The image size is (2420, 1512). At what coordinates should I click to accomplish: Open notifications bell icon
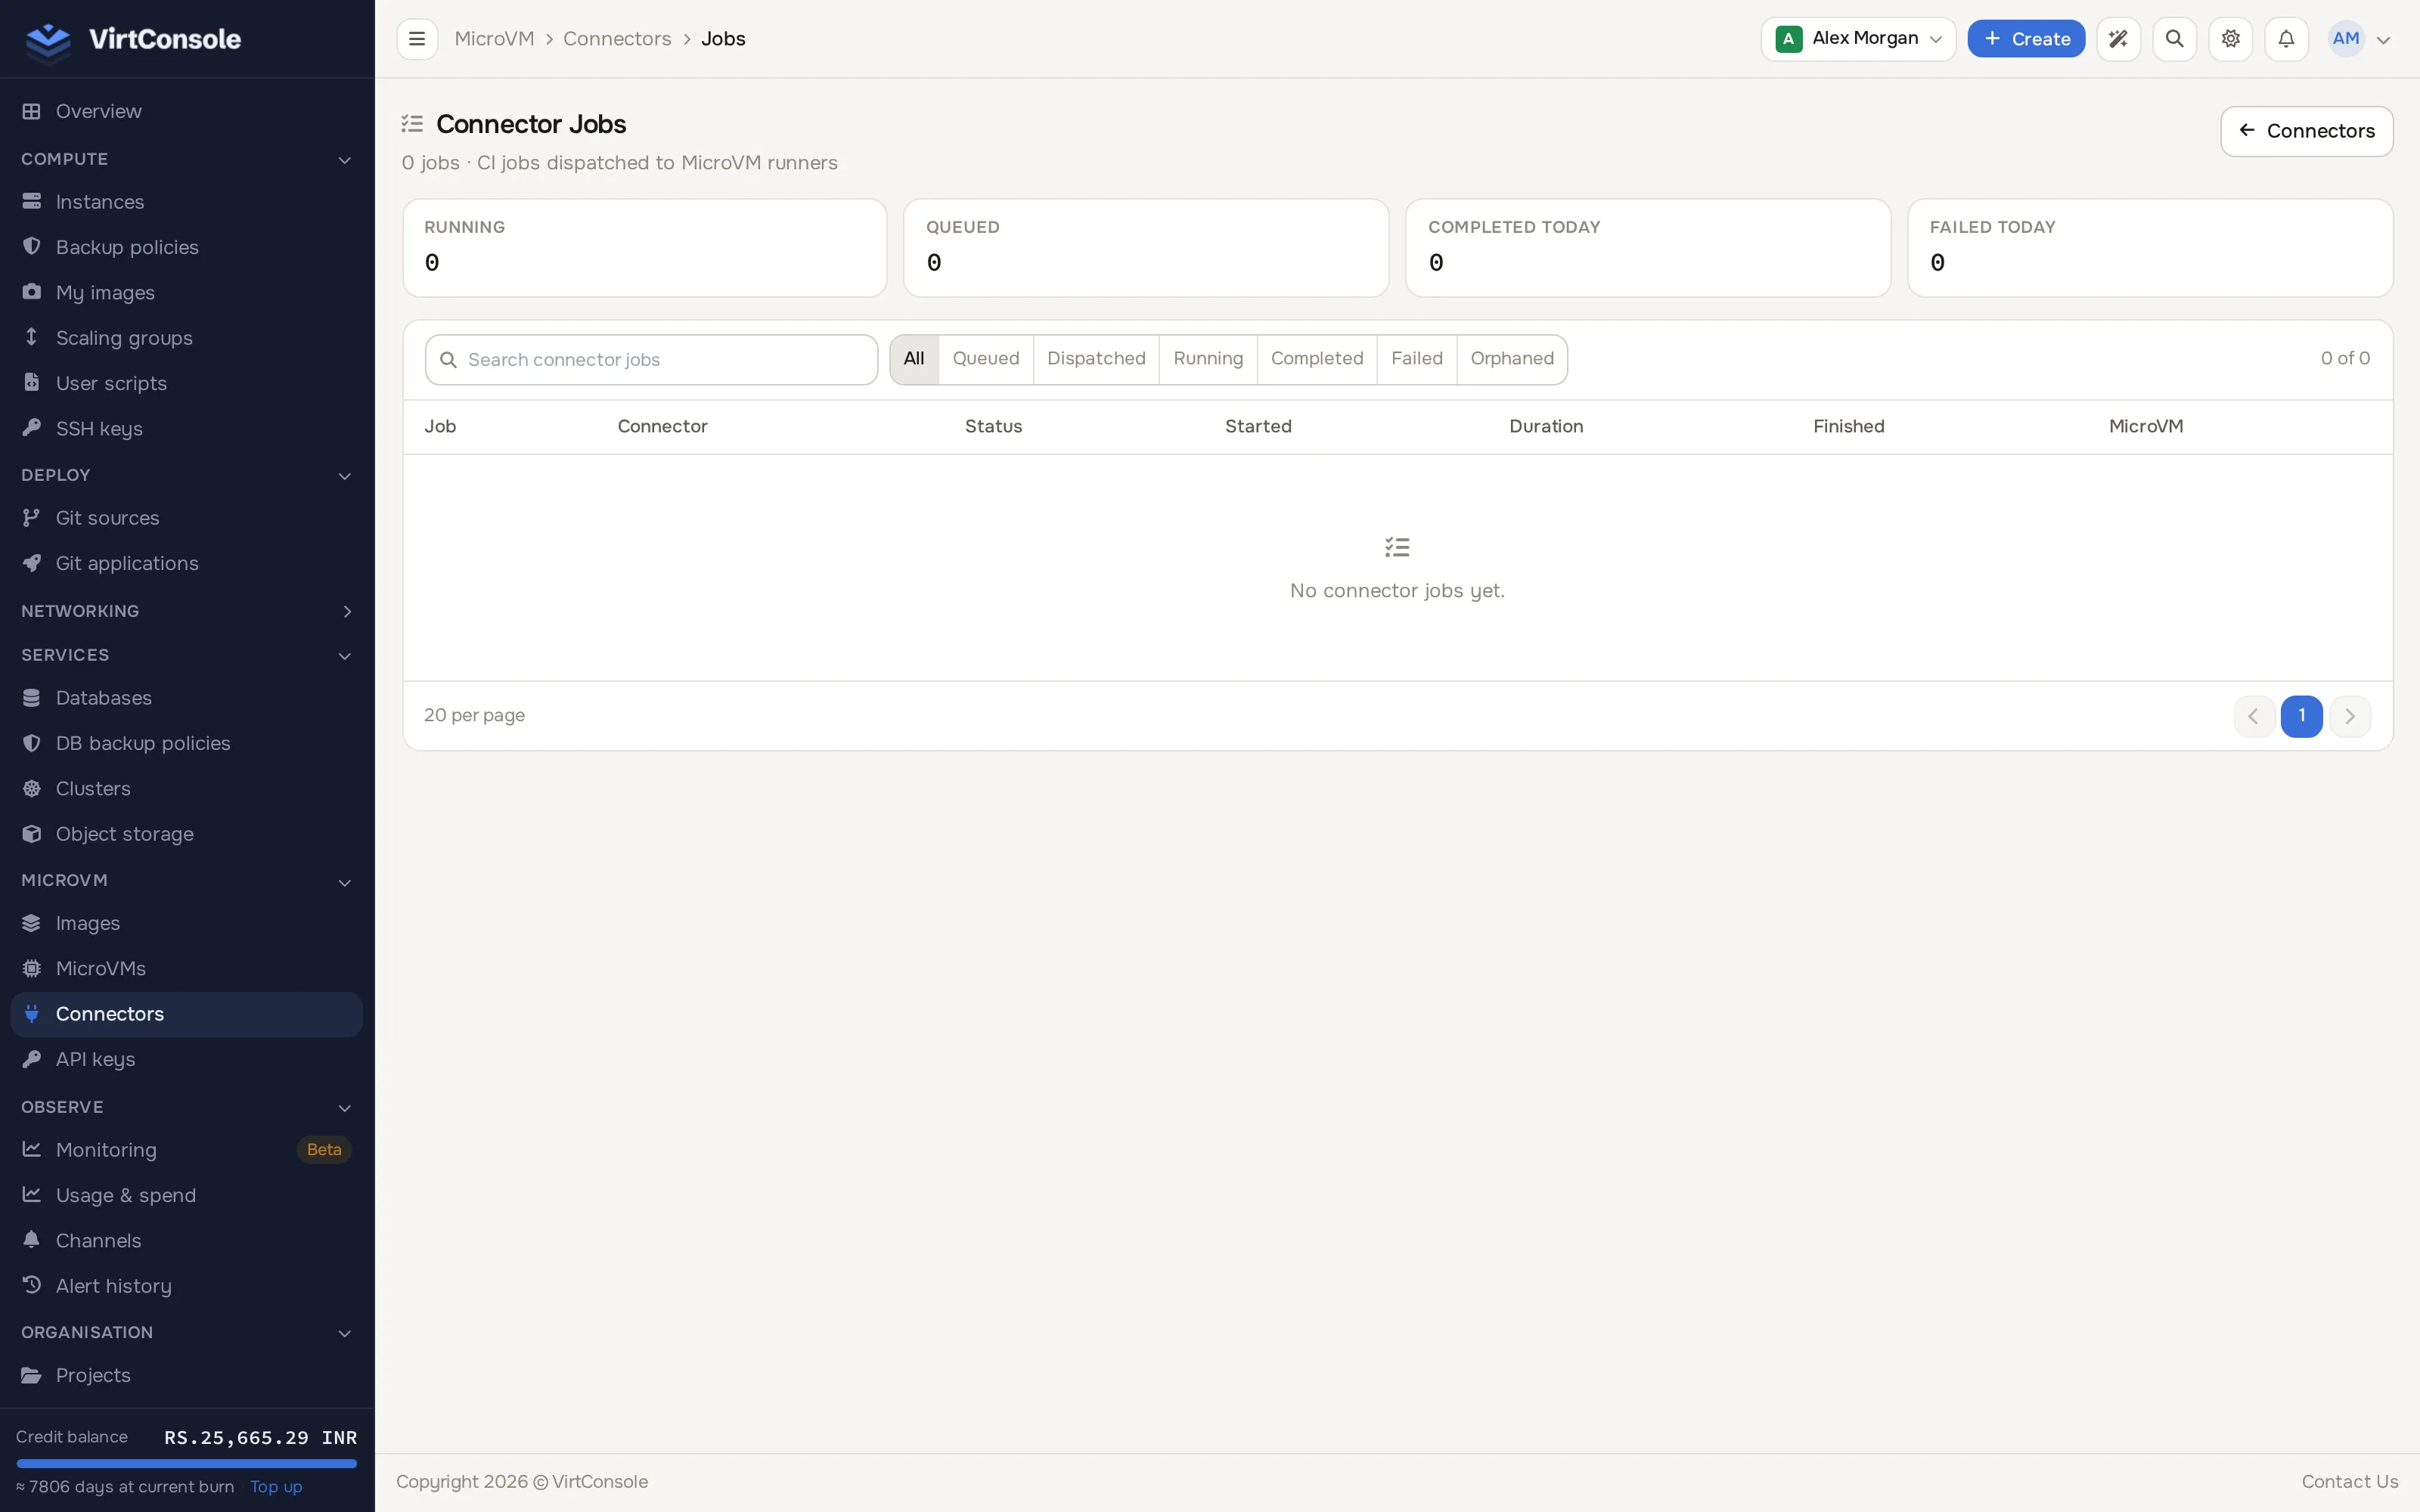2286,39
